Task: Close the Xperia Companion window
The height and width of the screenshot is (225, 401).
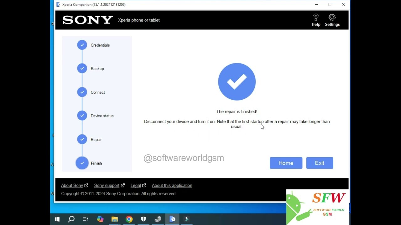Action: [343, 4]
